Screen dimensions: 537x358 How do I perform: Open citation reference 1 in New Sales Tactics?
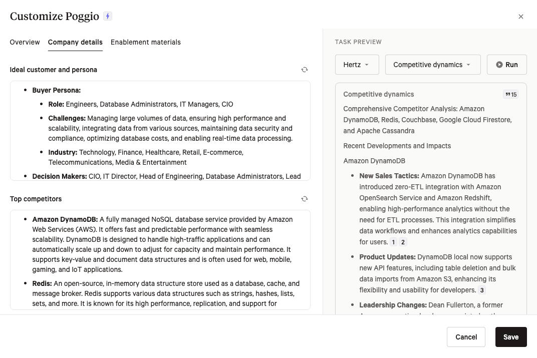click(394, 242)
